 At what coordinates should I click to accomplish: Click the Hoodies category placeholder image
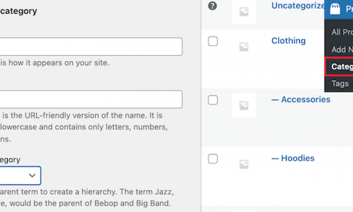[x=244, y=164]
